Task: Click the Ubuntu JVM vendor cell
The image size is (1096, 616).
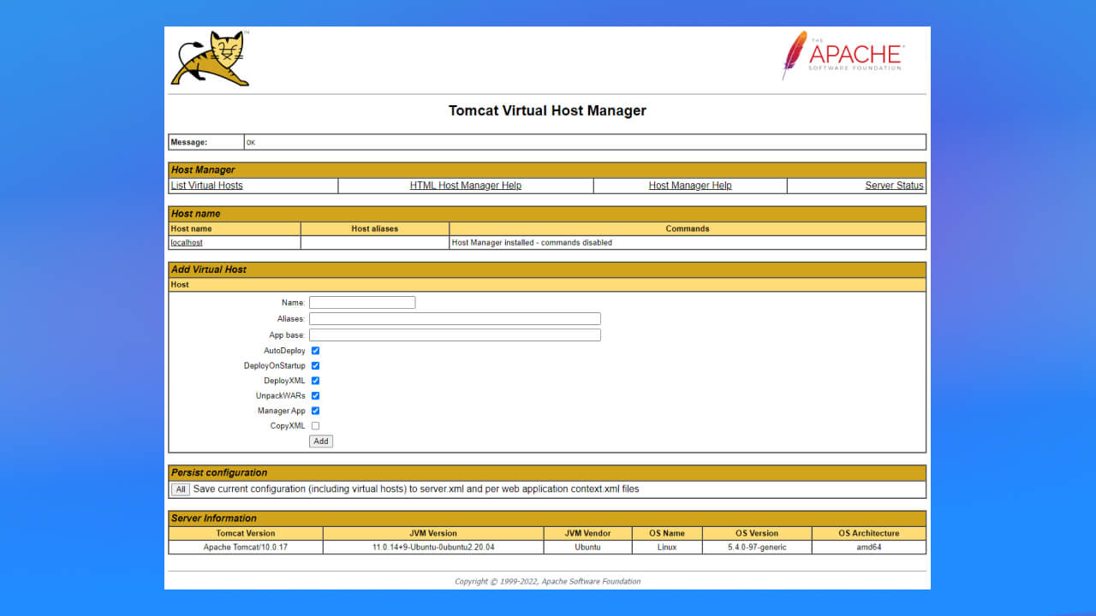Action: (x=587, y=548)
